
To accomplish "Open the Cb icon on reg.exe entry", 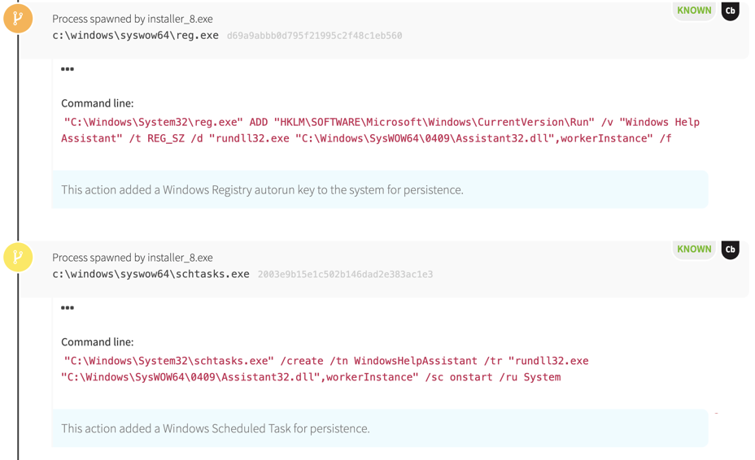I will [730, 11].
